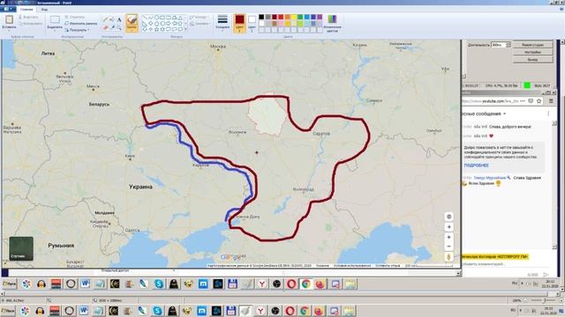The image size is (565, 317).
Task: Click Word icon in the upper taskbar row
Action: coord(85,284)
